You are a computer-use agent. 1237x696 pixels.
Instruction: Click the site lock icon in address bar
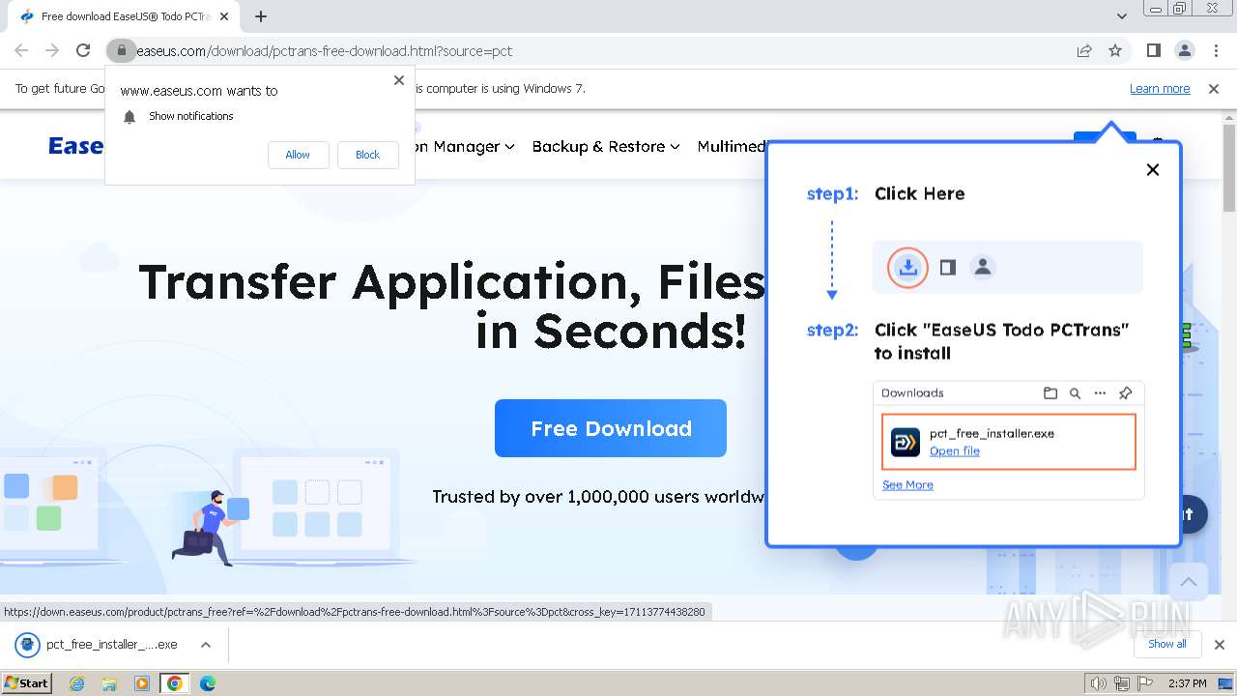[121, 50]
